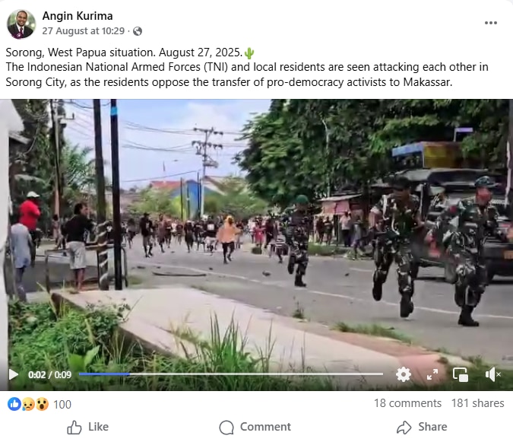The height and width of the screenshot is (439, 513).
Task: Expand video to fullscreen
Action: coord(432,374)
